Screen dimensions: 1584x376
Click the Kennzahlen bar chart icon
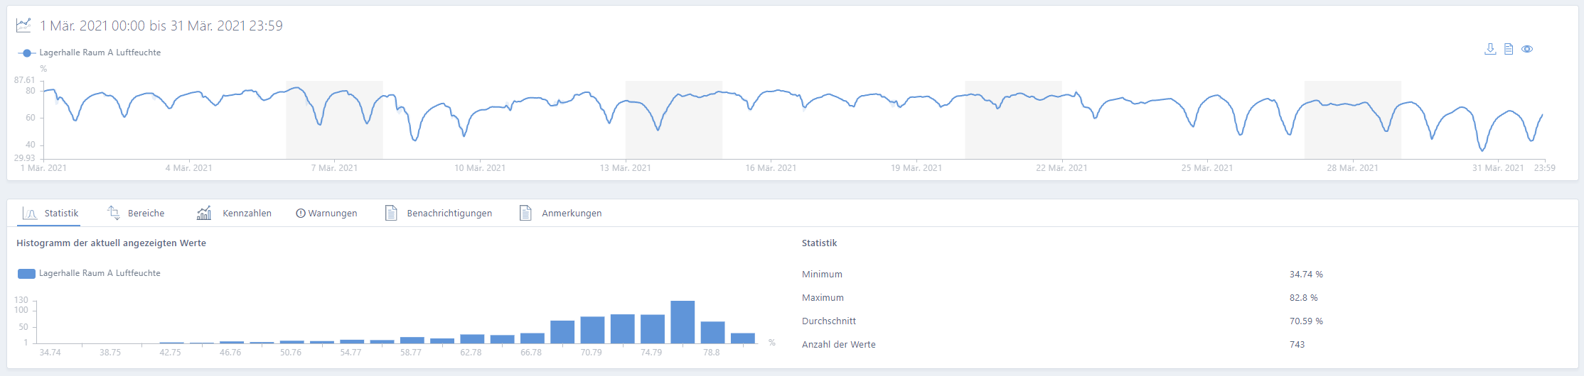(x=204, y=213)
